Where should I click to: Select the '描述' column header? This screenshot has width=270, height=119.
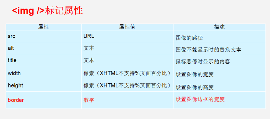219,27
